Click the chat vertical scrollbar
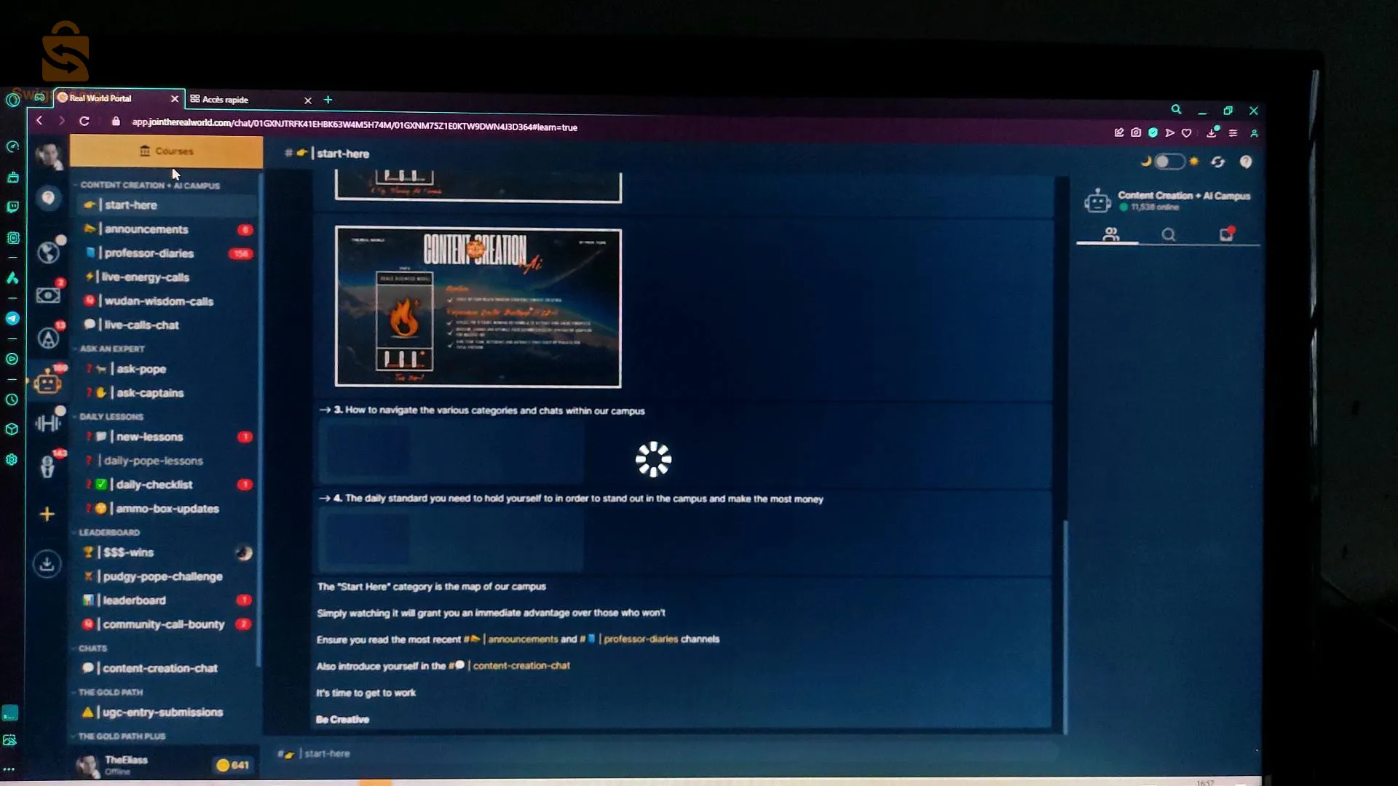Screen dimensions: 1398x786 point(1065,626)
